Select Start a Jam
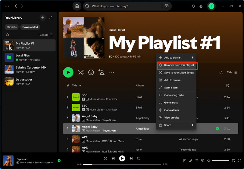 coord(176,88)
